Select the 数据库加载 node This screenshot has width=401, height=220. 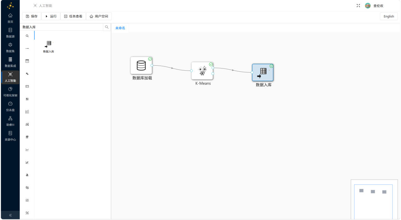[x=141, y=65]
